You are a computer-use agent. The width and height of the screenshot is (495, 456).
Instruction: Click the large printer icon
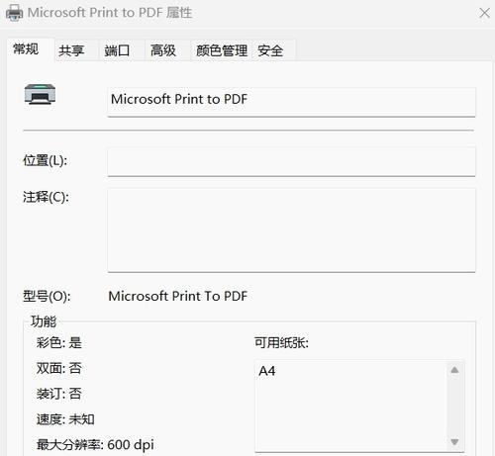pos(40,94)
